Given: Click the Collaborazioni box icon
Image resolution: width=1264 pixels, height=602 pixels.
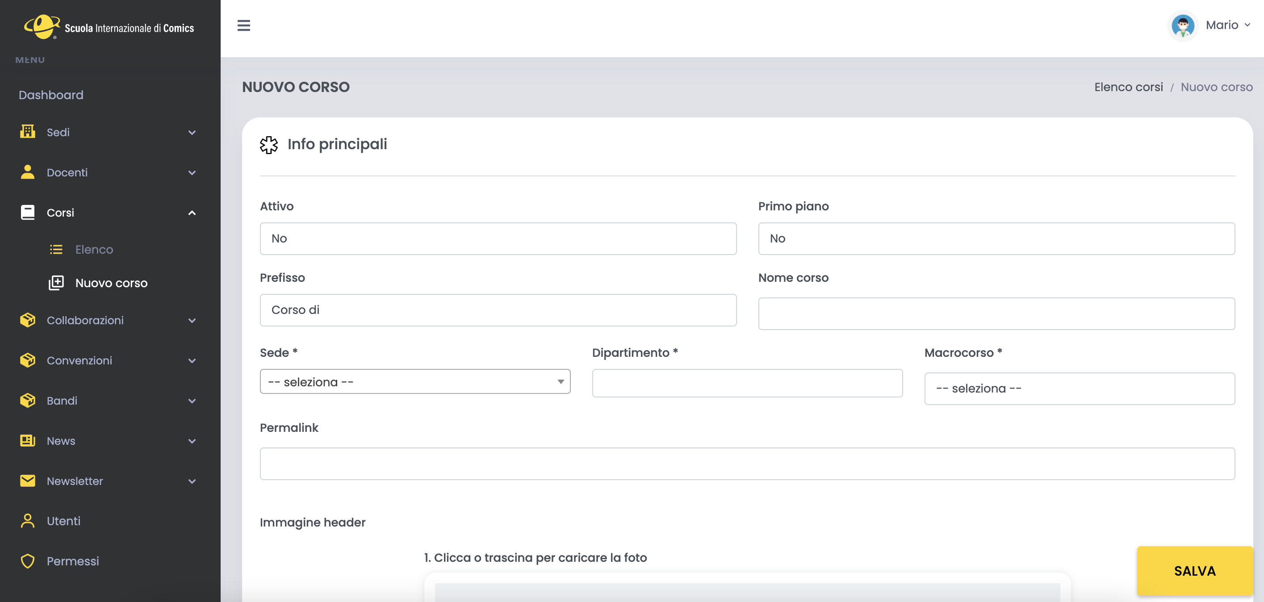Looking at the screenshot, I should click(x=28, y=320).
